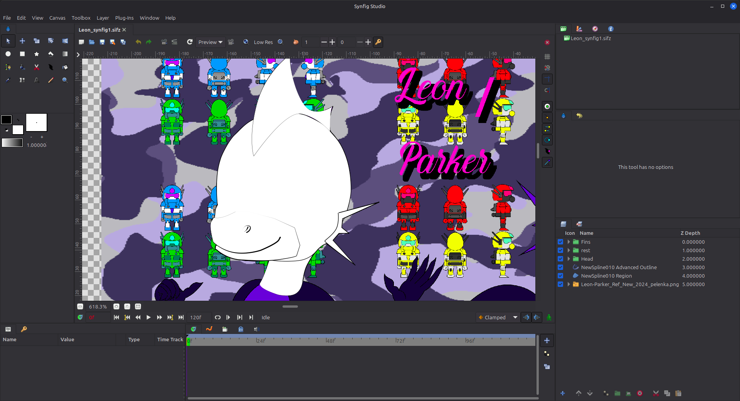Choose the red scissors Cutout tool
Image resolution: width=740 pixels, height=401 pixels.
pos(37,67)
